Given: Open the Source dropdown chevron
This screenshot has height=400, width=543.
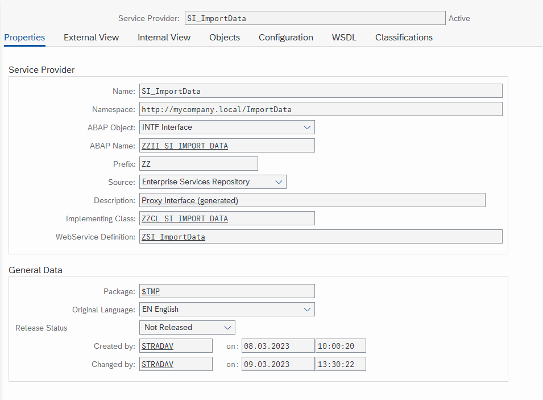Looking at the screenshot, I should (279, 182).
